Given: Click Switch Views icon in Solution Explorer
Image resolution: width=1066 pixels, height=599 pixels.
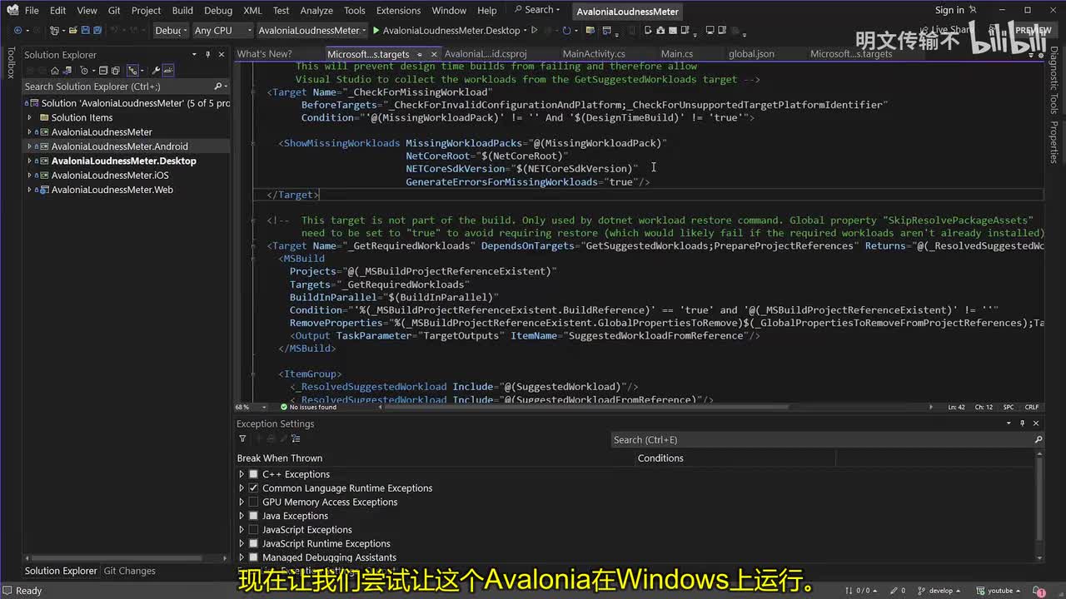Looking at the screenshot, I should pos(68,71).
